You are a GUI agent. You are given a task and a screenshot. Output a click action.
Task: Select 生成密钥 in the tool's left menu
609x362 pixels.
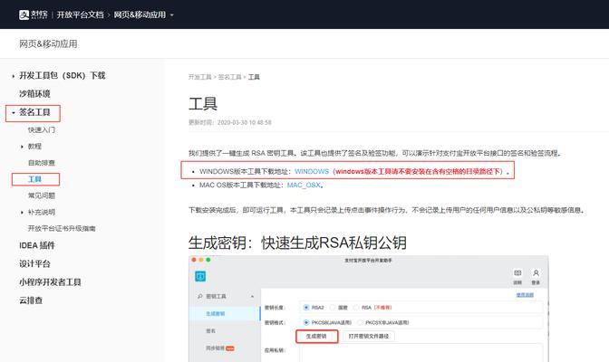pos(215,313)
